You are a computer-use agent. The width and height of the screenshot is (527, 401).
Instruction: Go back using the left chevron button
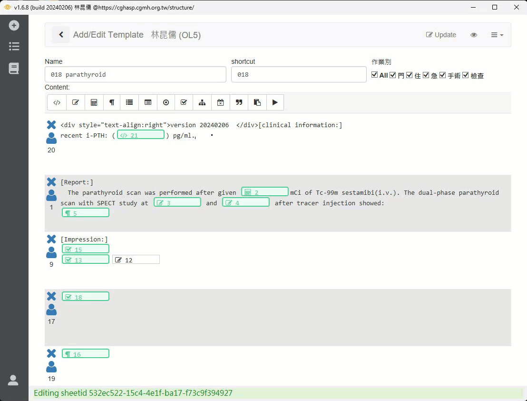61,35
